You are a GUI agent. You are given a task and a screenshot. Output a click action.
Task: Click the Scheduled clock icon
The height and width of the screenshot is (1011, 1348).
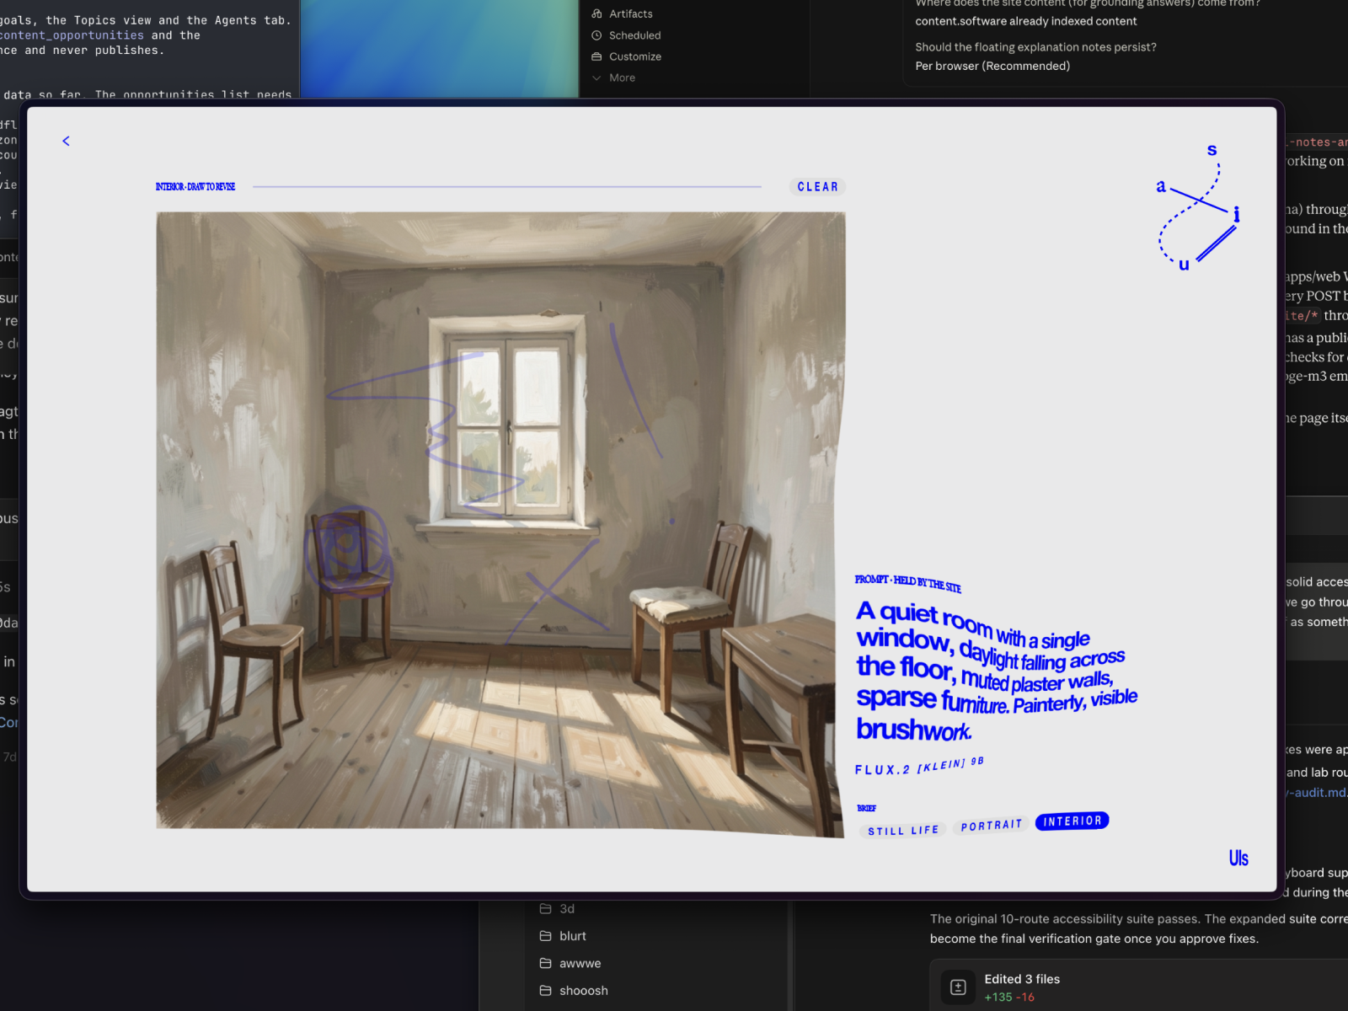pyautogui.click(x=596, y=35)
